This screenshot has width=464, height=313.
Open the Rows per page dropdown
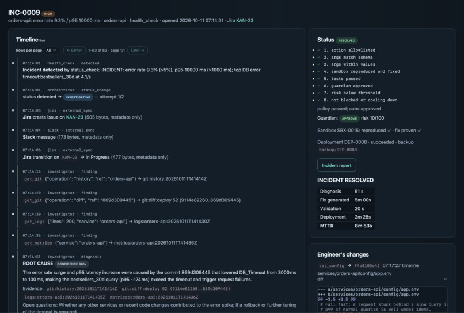pos(51,50)
